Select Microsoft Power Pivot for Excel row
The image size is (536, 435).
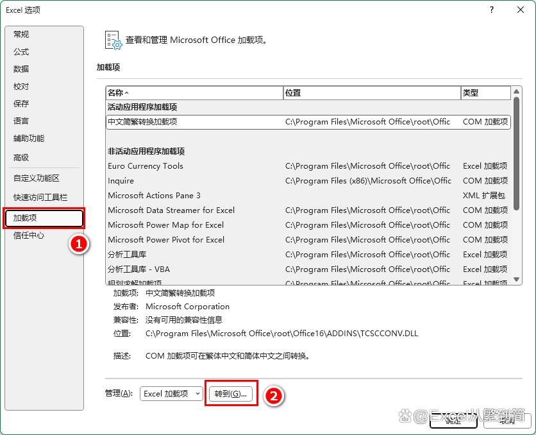coord(166,240)
